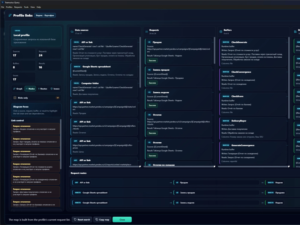300x225 pixels.
Task: Click the Data sources column vertical scrollbar
Action: pos(140,62)
